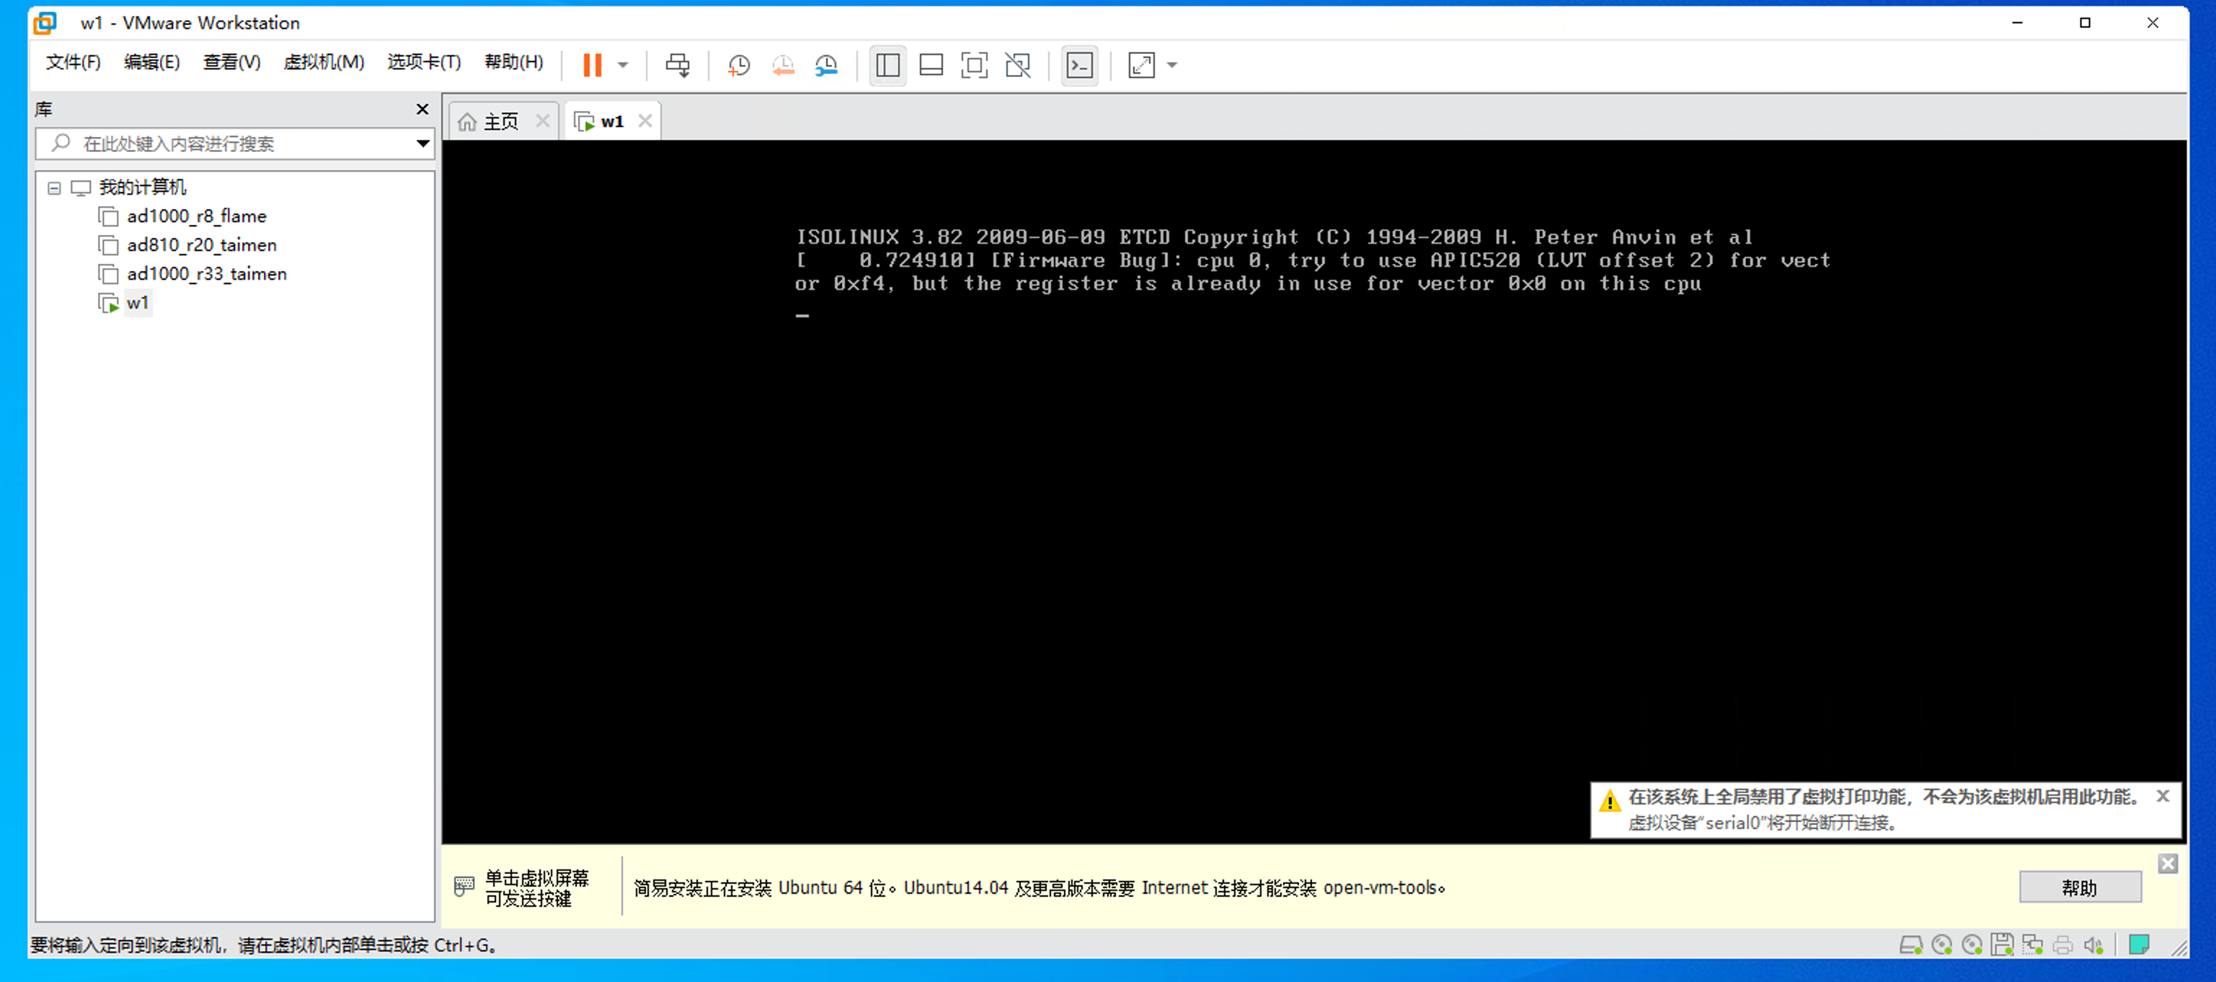Select ad1000_r8_flame in the library
2216x982 pixels.
tap(196, 216)
